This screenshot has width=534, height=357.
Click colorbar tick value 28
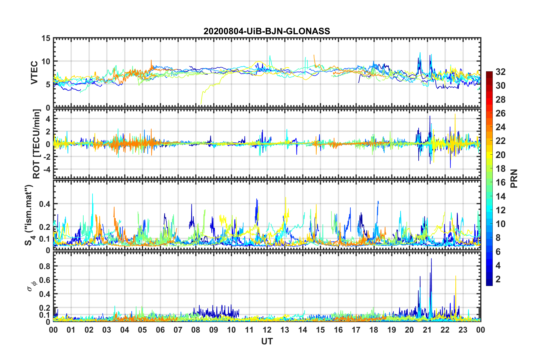pyautogui.click(x=500, y=100)
